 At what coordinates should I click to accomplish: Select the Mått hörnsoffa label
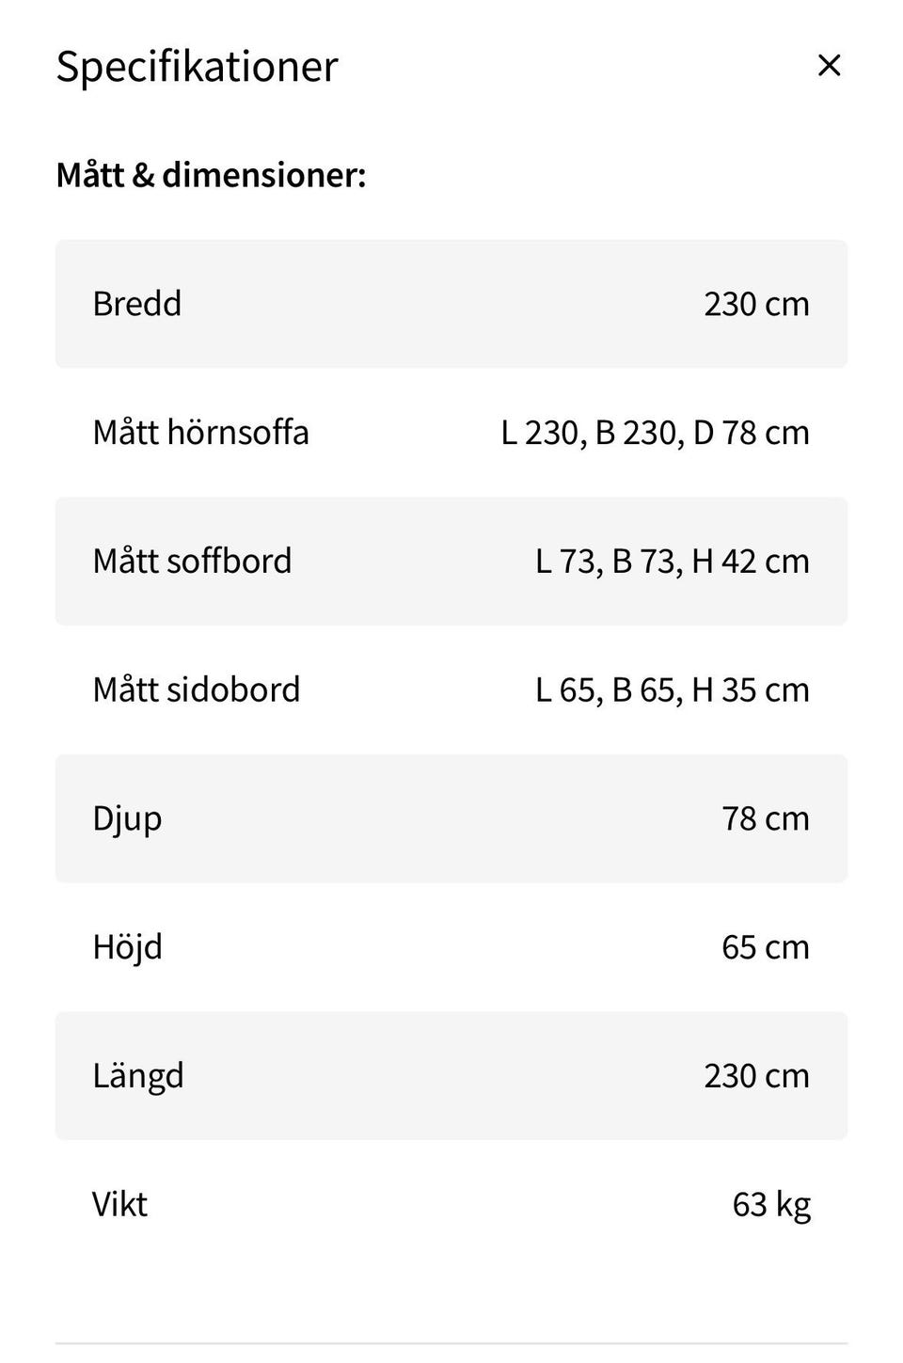click(200, 433)
